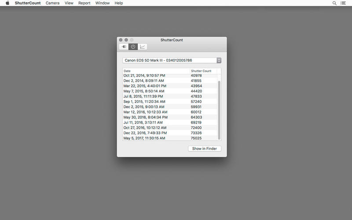Image resolution: width=352 pixels, height=220 pixels.
Task: Open the Apple menu
Action: pyautogui.click(x=7, y=3)
